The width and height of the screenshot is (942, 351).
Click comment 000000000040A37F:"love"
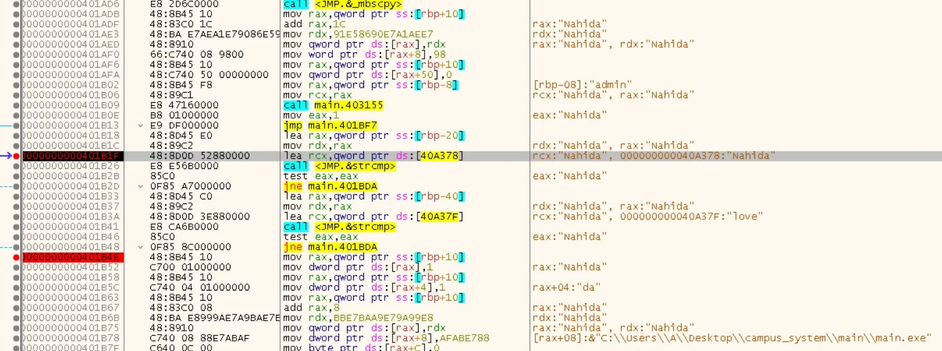tap(691, 217)
